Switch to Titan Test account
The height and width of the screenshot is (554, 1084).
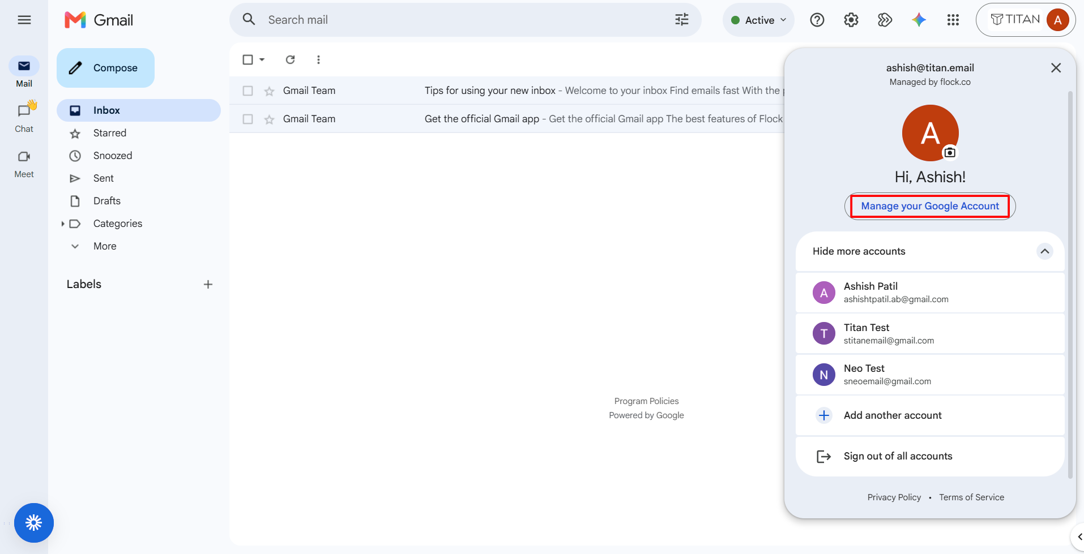pos(930,334)
